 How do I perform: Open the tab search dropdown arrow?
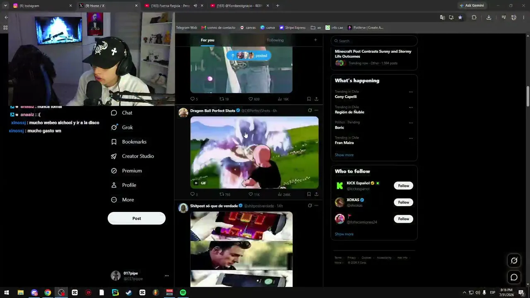[x=5, y=6]
